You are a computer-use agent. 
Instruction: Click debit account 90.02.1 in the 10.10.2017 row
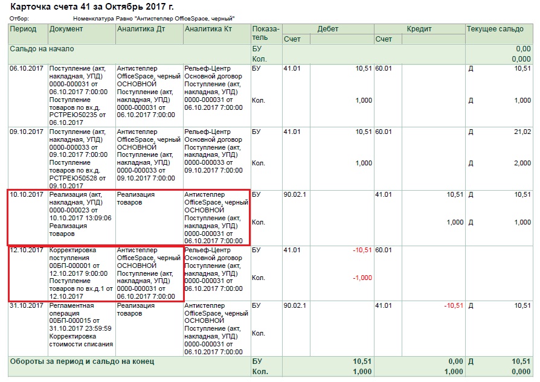coord(295,194)
